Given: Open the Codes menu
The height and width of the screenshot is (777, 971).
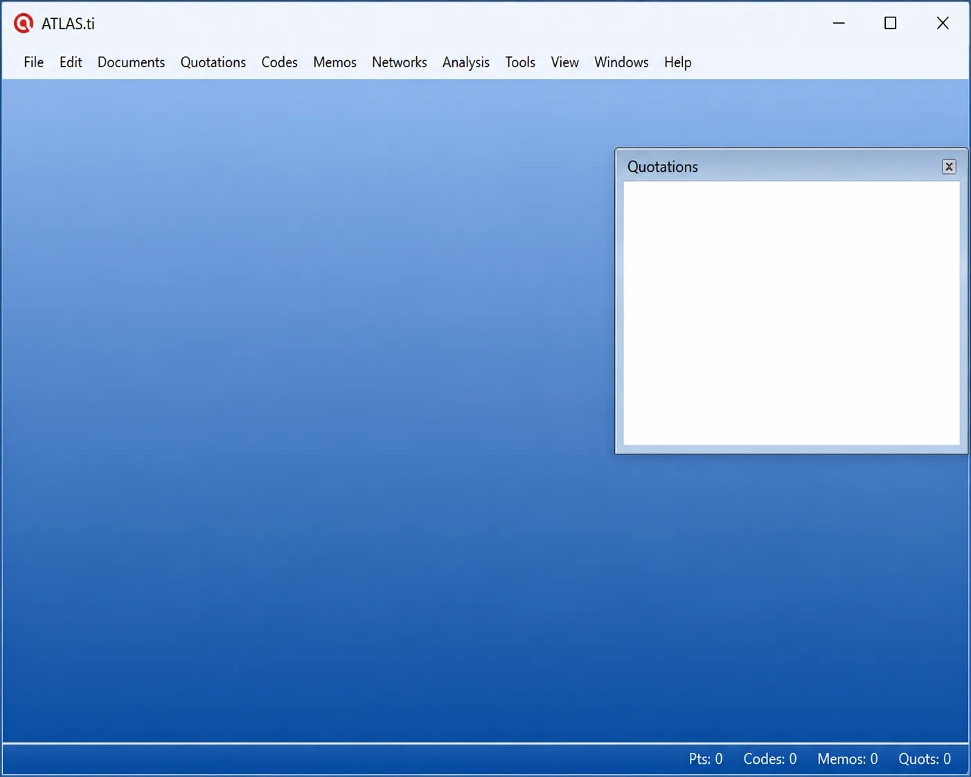Looking at the screenshot, I should (279, 62).
